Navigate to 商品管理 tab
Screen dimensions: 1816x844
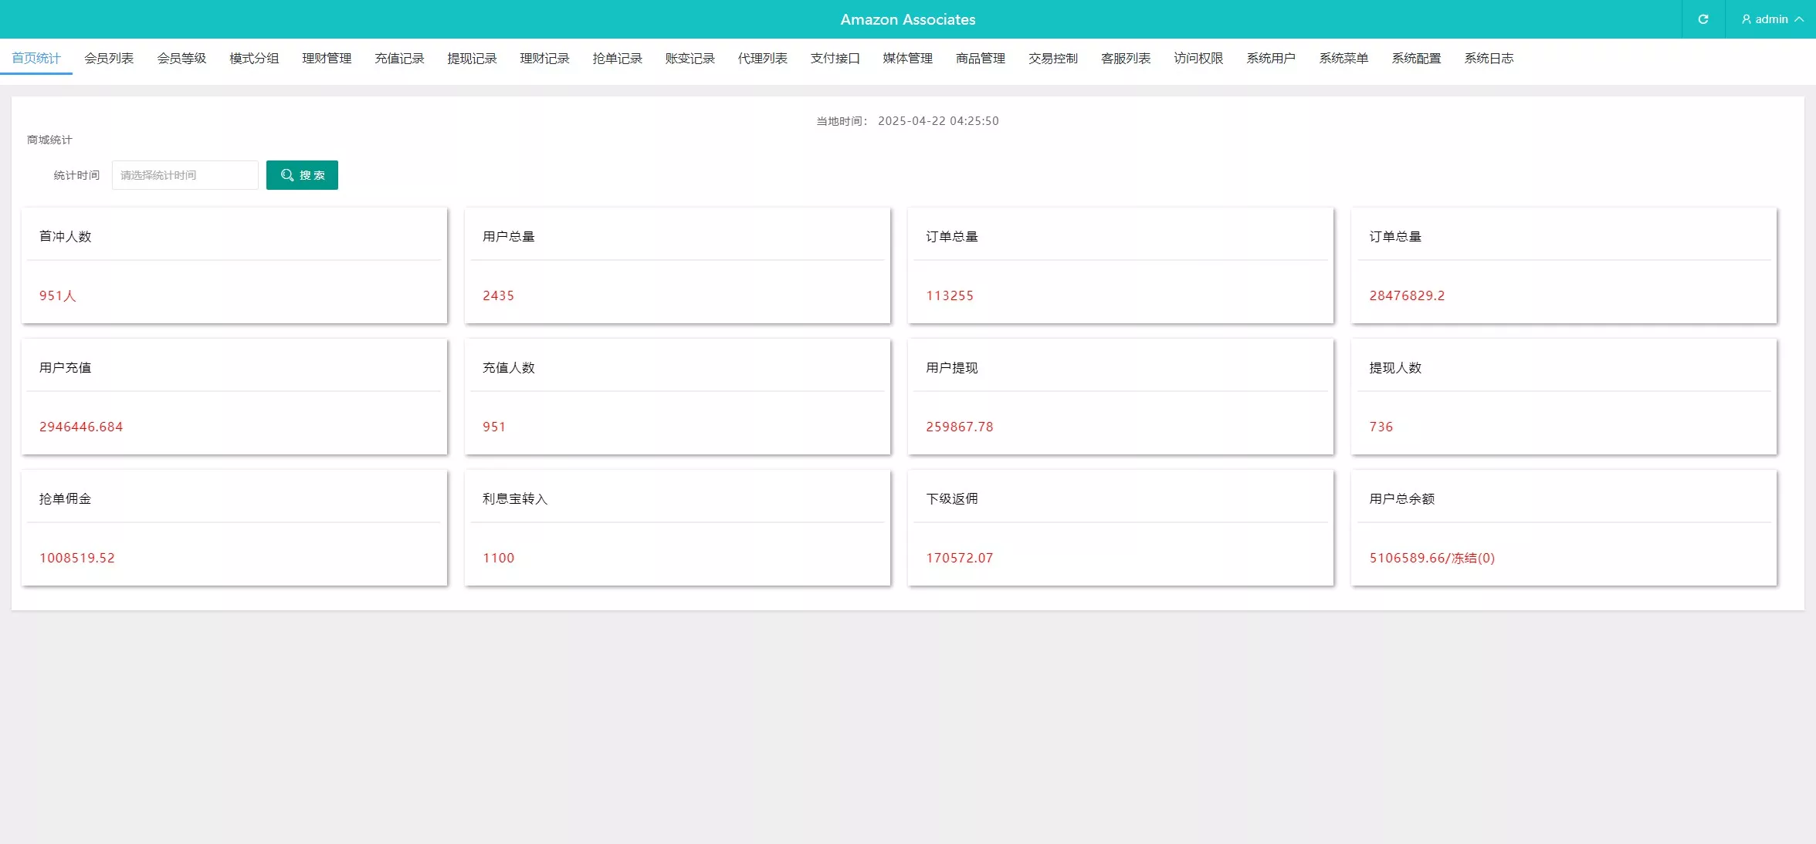pos(980,59)
